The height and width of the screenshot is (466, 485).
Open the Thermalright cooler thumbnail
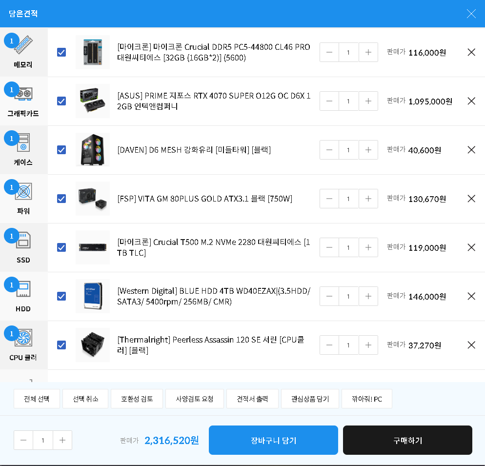coord(93,345)
